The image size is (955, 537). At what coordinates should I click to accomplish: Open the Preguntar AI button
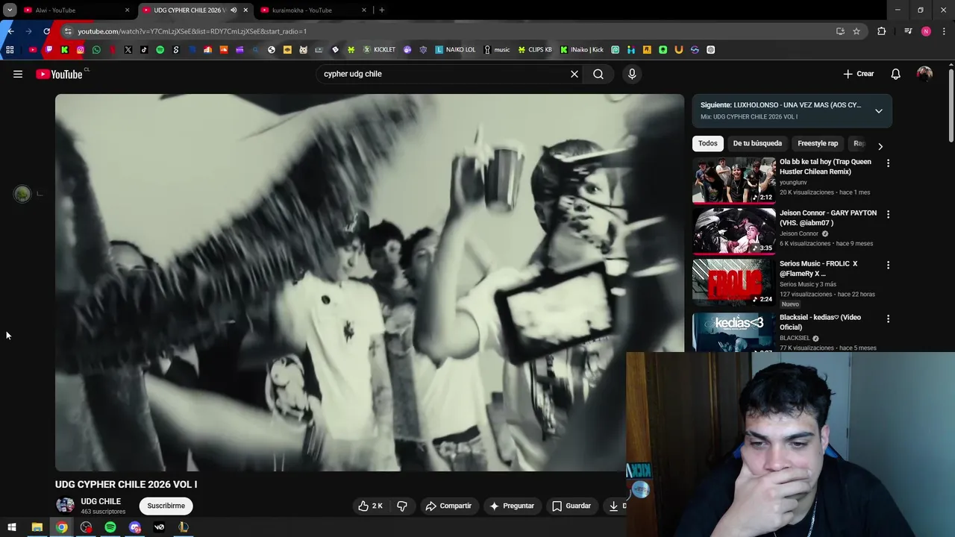tap(511, 506)
